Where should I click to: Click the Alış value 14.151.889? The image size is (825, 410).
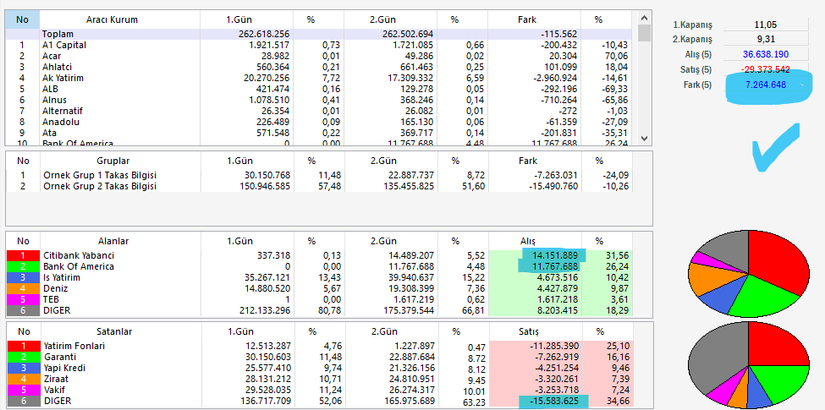point(556,255)
